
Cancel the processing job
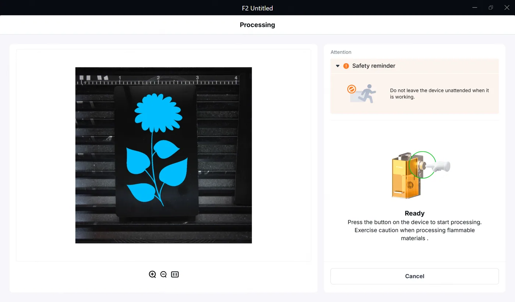tap(415, 276)
